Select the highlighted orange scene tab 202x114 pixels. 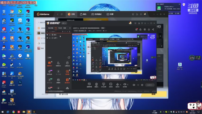coord(56,28)
